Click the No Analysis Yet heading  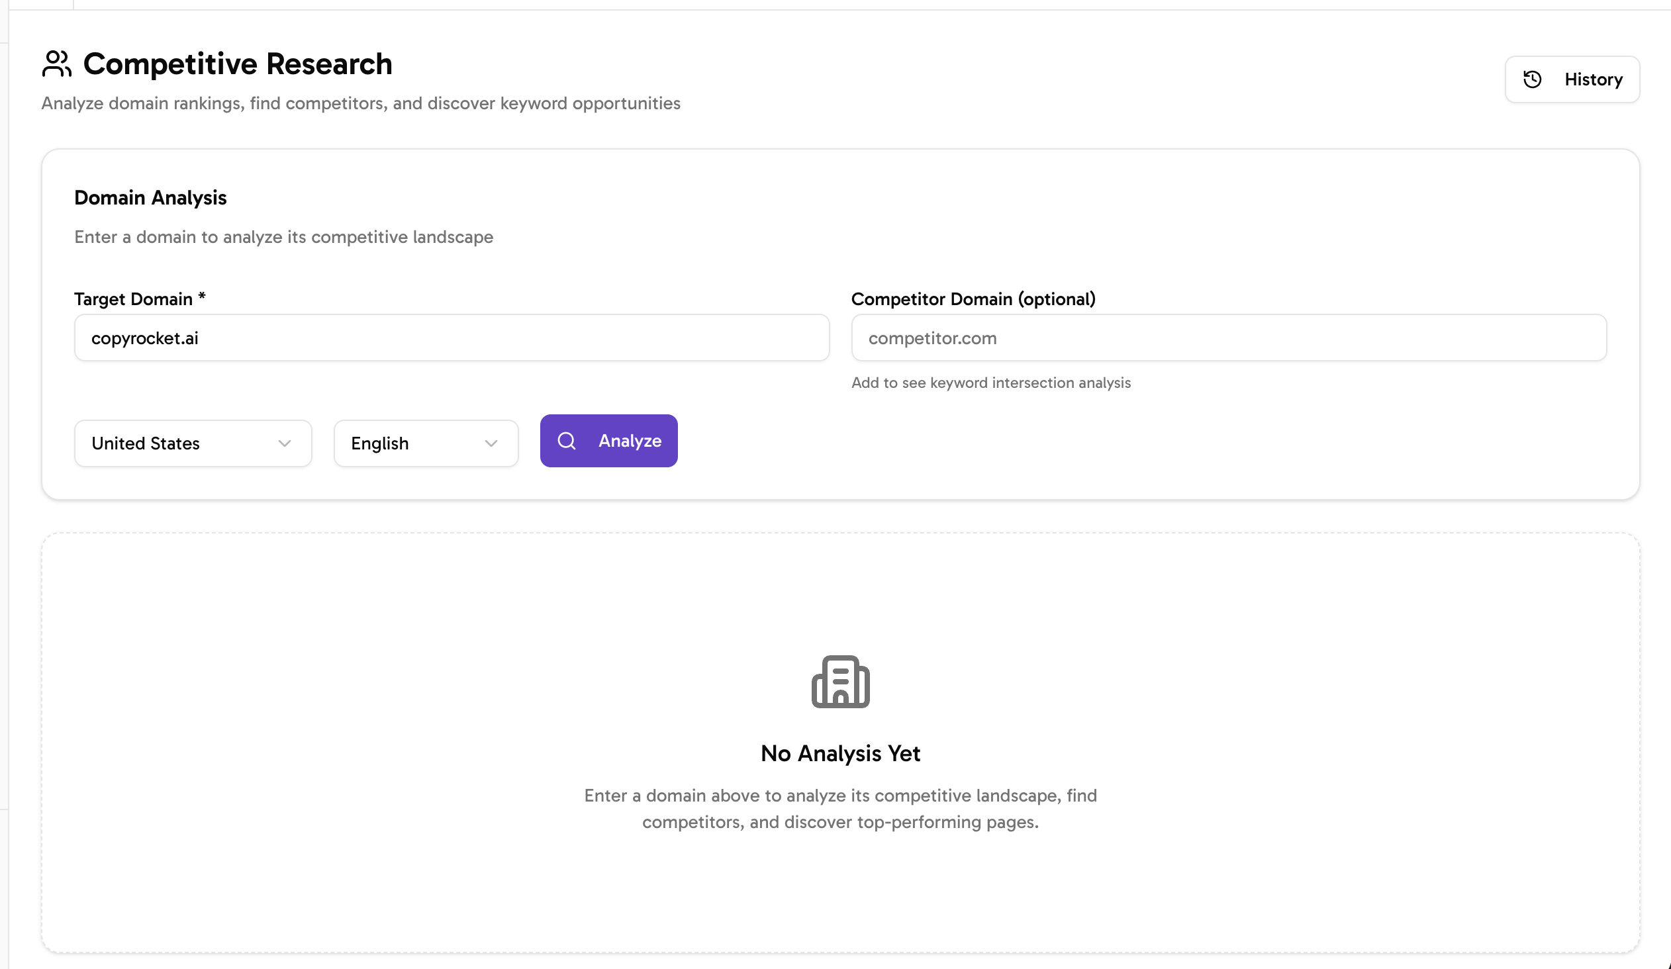[840, 754]
